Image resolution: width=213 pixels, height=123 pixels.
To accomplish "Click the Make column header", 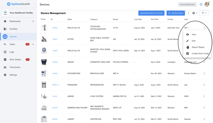I will click(70, 19).
